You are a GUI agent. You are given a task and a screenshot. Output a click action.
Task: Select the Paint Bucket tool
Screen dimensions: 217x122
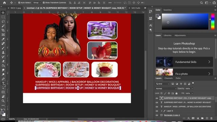(3, 66)
